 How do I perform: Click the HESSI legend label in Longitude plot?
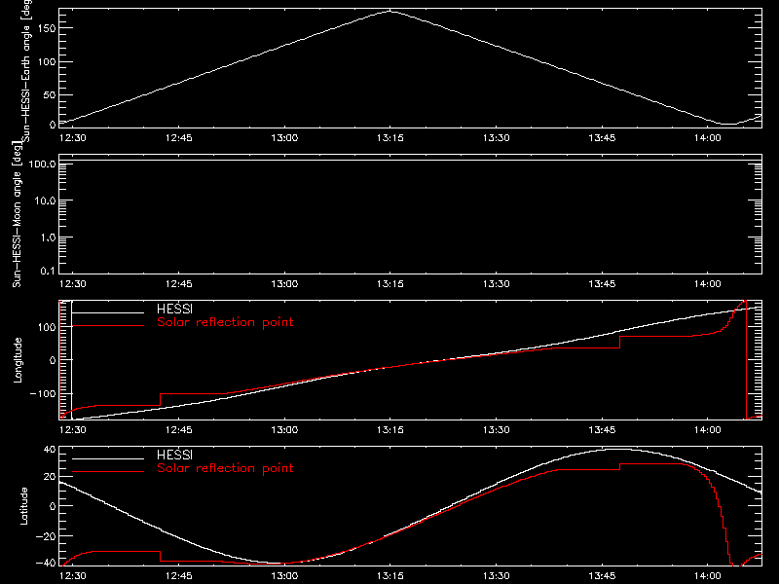pos(174,309)
